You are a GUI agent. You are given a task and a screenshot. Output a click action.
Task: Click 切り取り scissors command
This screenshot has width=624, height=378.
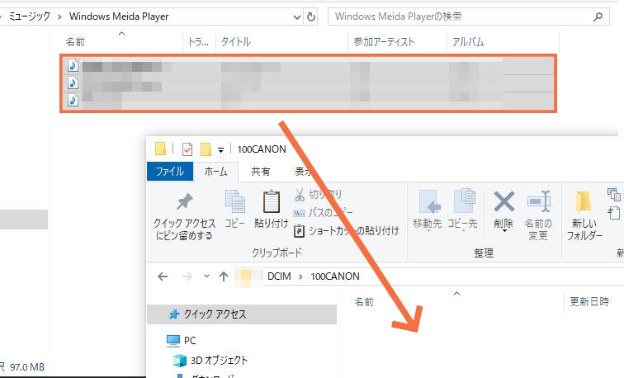coord(318,195)
